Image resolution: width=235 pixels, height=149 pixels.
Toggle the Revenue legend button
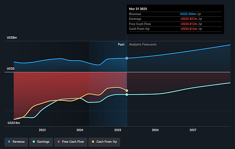(x=16, y=142)
